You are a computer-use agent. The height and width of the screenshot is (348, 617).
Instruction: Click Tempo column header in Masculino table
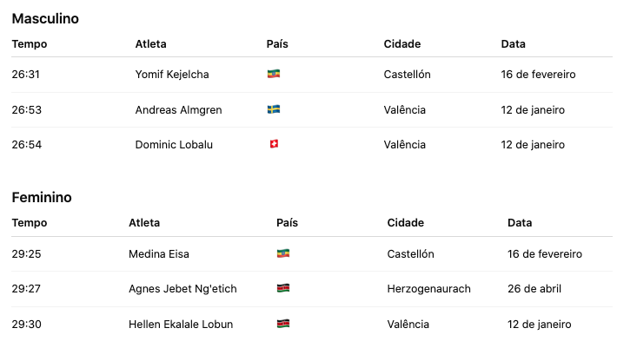click(x=30, y=44)
